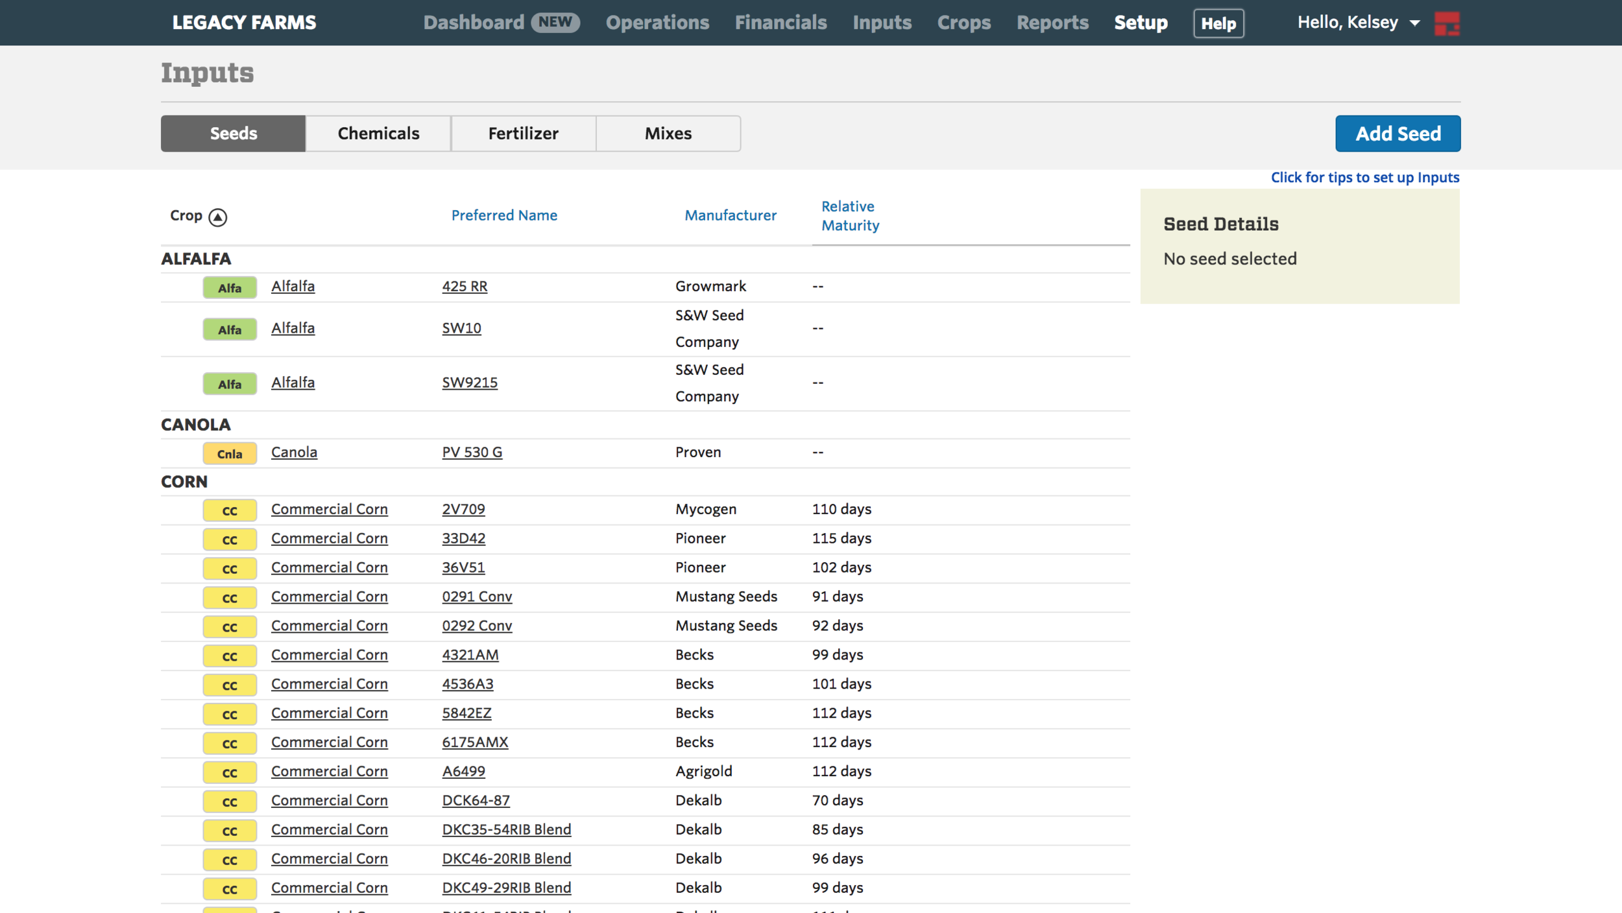Screen dimensions: 1622x913
Task: Click the Cnla badge in the PV 530 G row
Action: click(230, 453)
